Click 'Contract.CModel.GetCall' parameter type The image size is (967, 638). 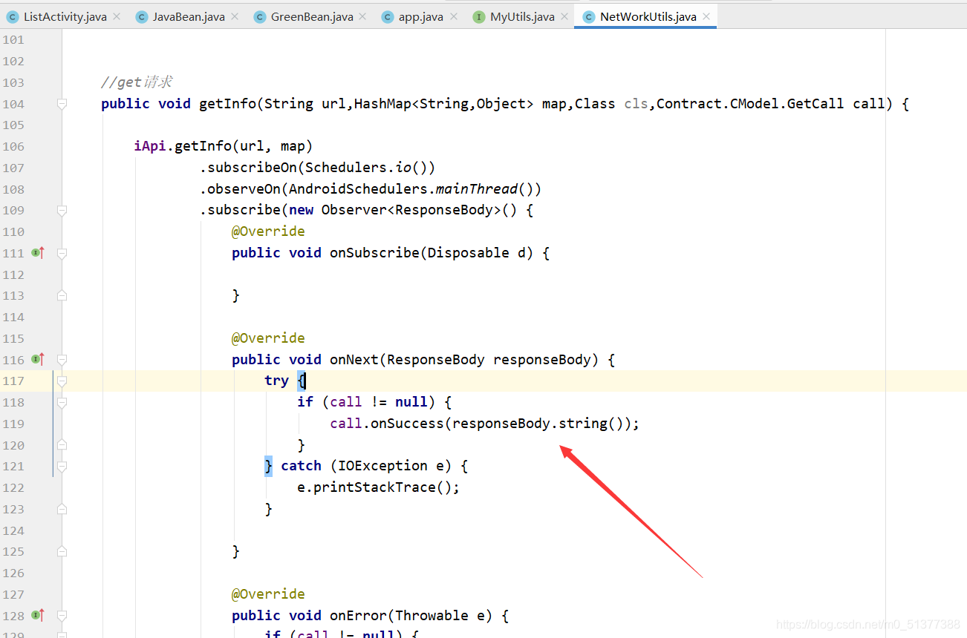(x=750, y=104)
